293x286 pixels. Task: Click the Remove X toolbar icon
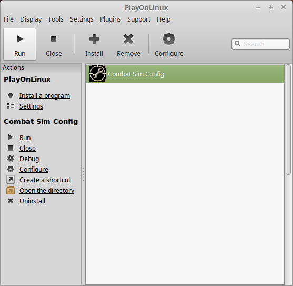click(x=128, y=39)
